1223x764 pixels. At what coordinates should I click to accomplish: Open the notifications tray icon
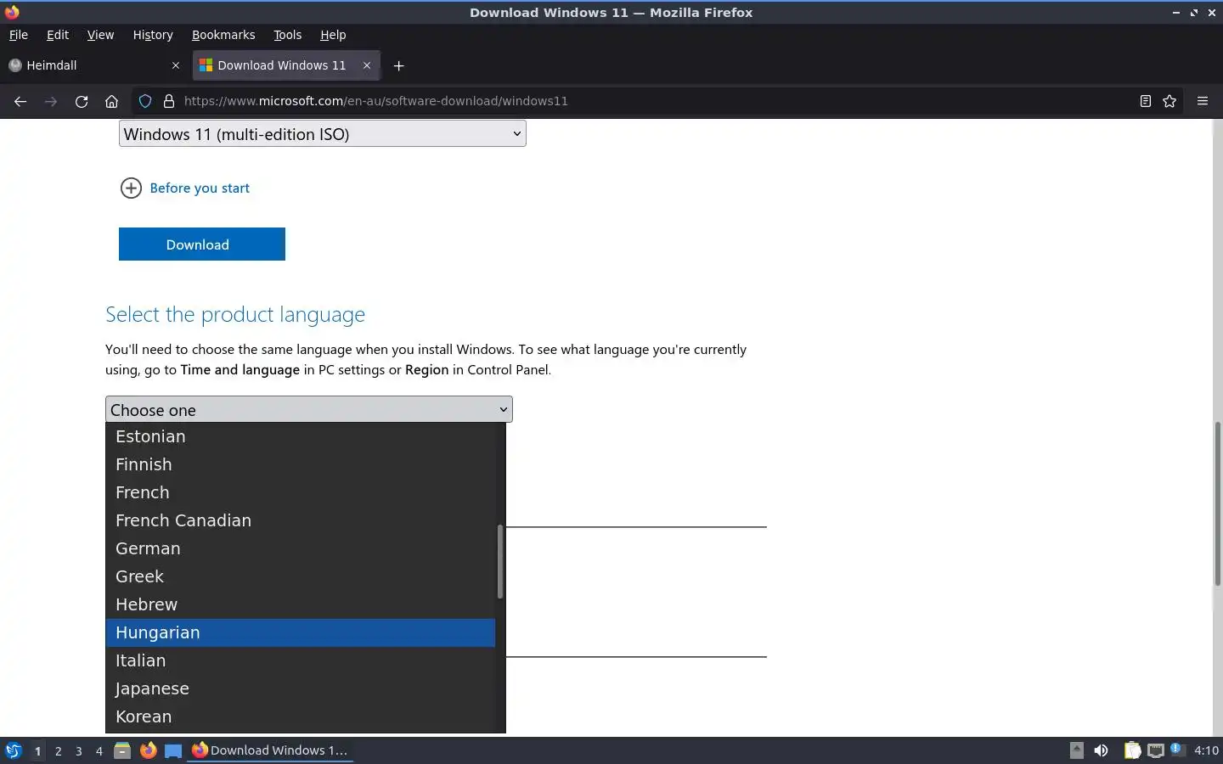[x=1176, y=750]
